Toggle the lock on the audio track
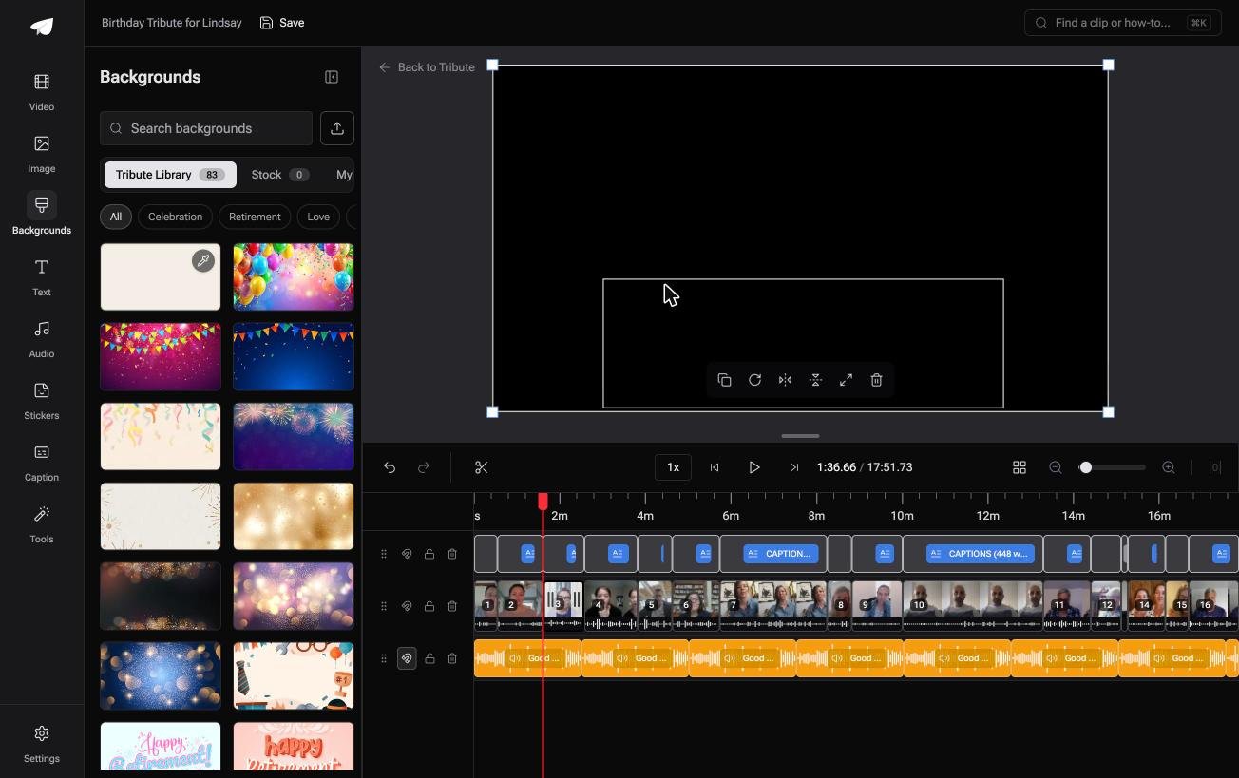1239x778 pixels. (x=429, y=658)
